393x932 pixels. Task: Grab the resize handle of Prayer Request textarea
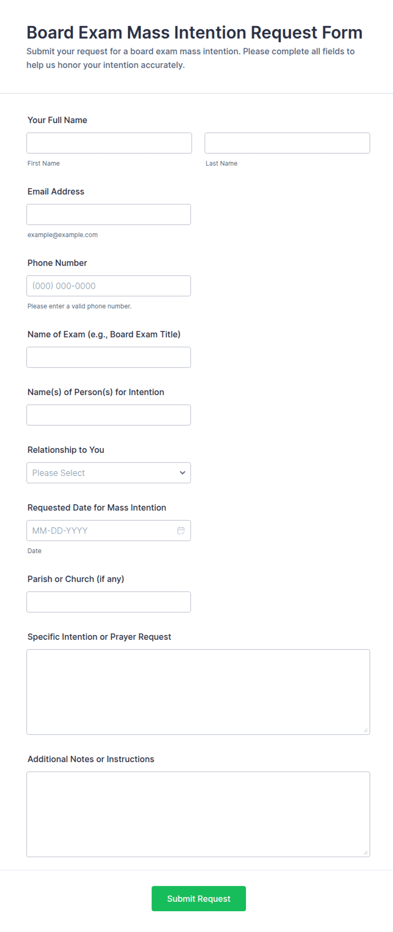coord(366,730)
